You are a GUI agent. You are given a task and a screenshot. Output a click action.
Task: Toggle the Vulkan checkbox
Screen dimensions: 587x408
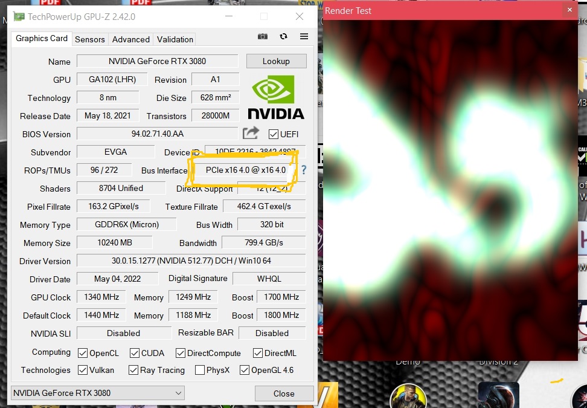pyautogui.click(x=83, y=370)
